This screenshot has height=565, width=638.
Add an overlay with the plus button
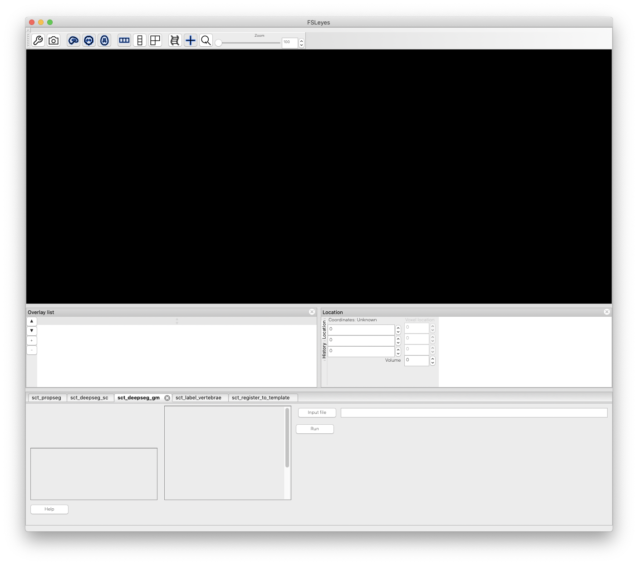pos(31,340)
